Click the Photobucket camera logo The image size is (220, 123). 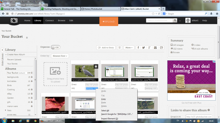[14, 21]
